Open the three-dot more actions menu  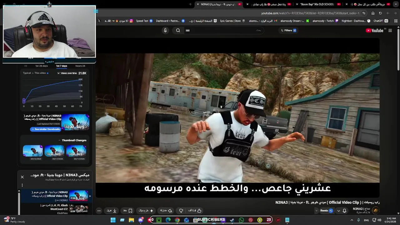(x=99, y=211)
